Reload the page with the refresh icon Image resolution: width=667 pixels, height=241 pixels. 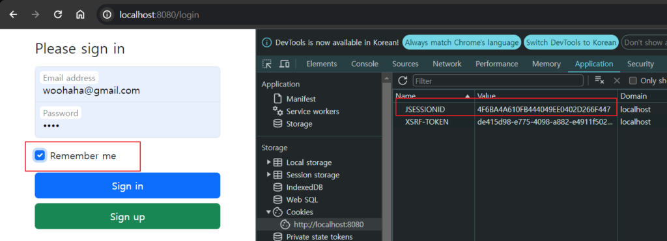58,15
